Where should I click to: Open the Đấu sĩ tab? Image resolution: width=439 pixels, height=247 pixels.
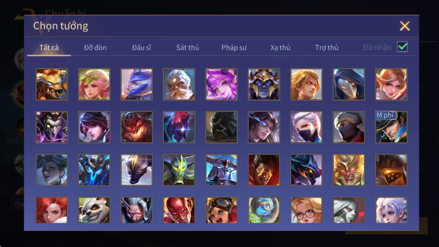[142, 48]
